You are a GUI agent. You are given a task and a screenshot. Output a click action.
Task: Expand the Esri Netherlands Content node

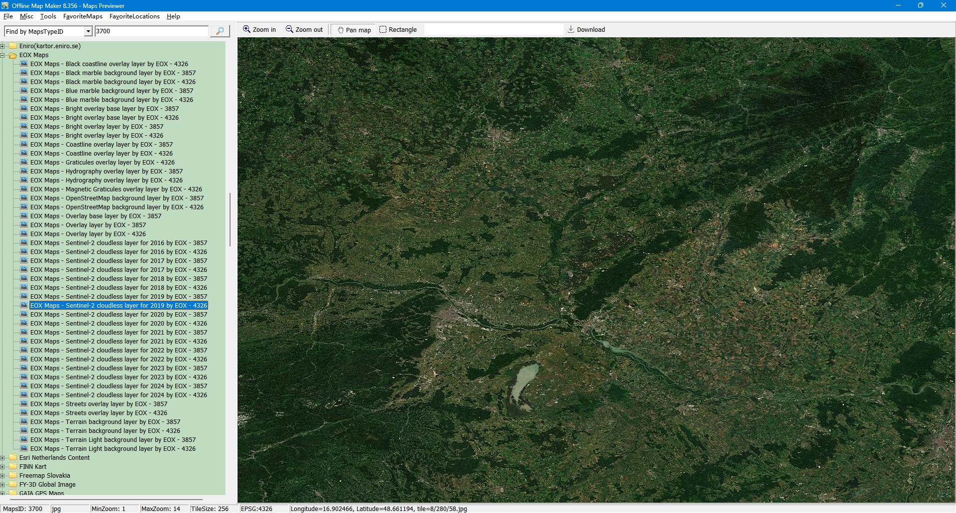click(2, 458)
